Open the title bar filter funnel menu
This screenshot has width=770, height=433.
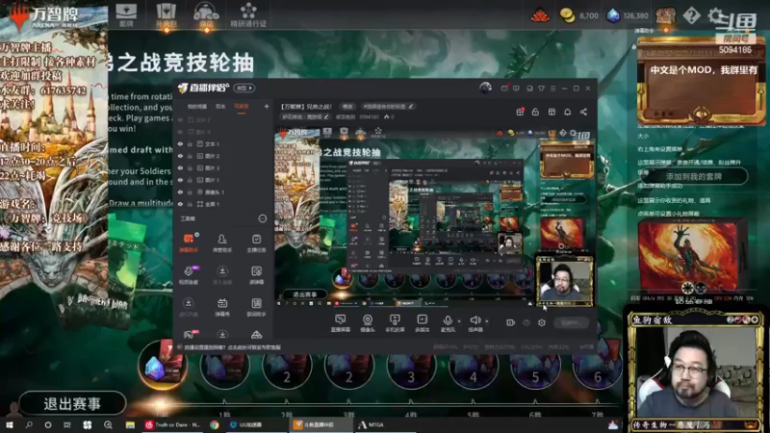(541, 89)
